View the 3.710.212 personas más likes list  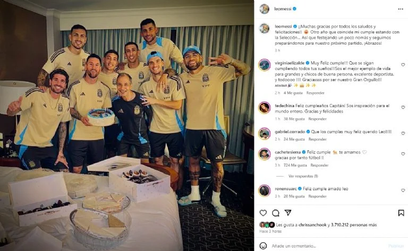[354, 225]
